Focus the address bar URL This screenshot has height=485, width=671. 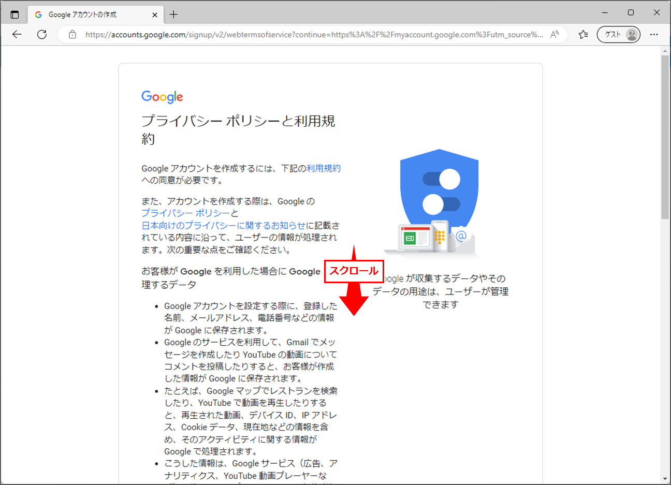click(x=314, y=35)
